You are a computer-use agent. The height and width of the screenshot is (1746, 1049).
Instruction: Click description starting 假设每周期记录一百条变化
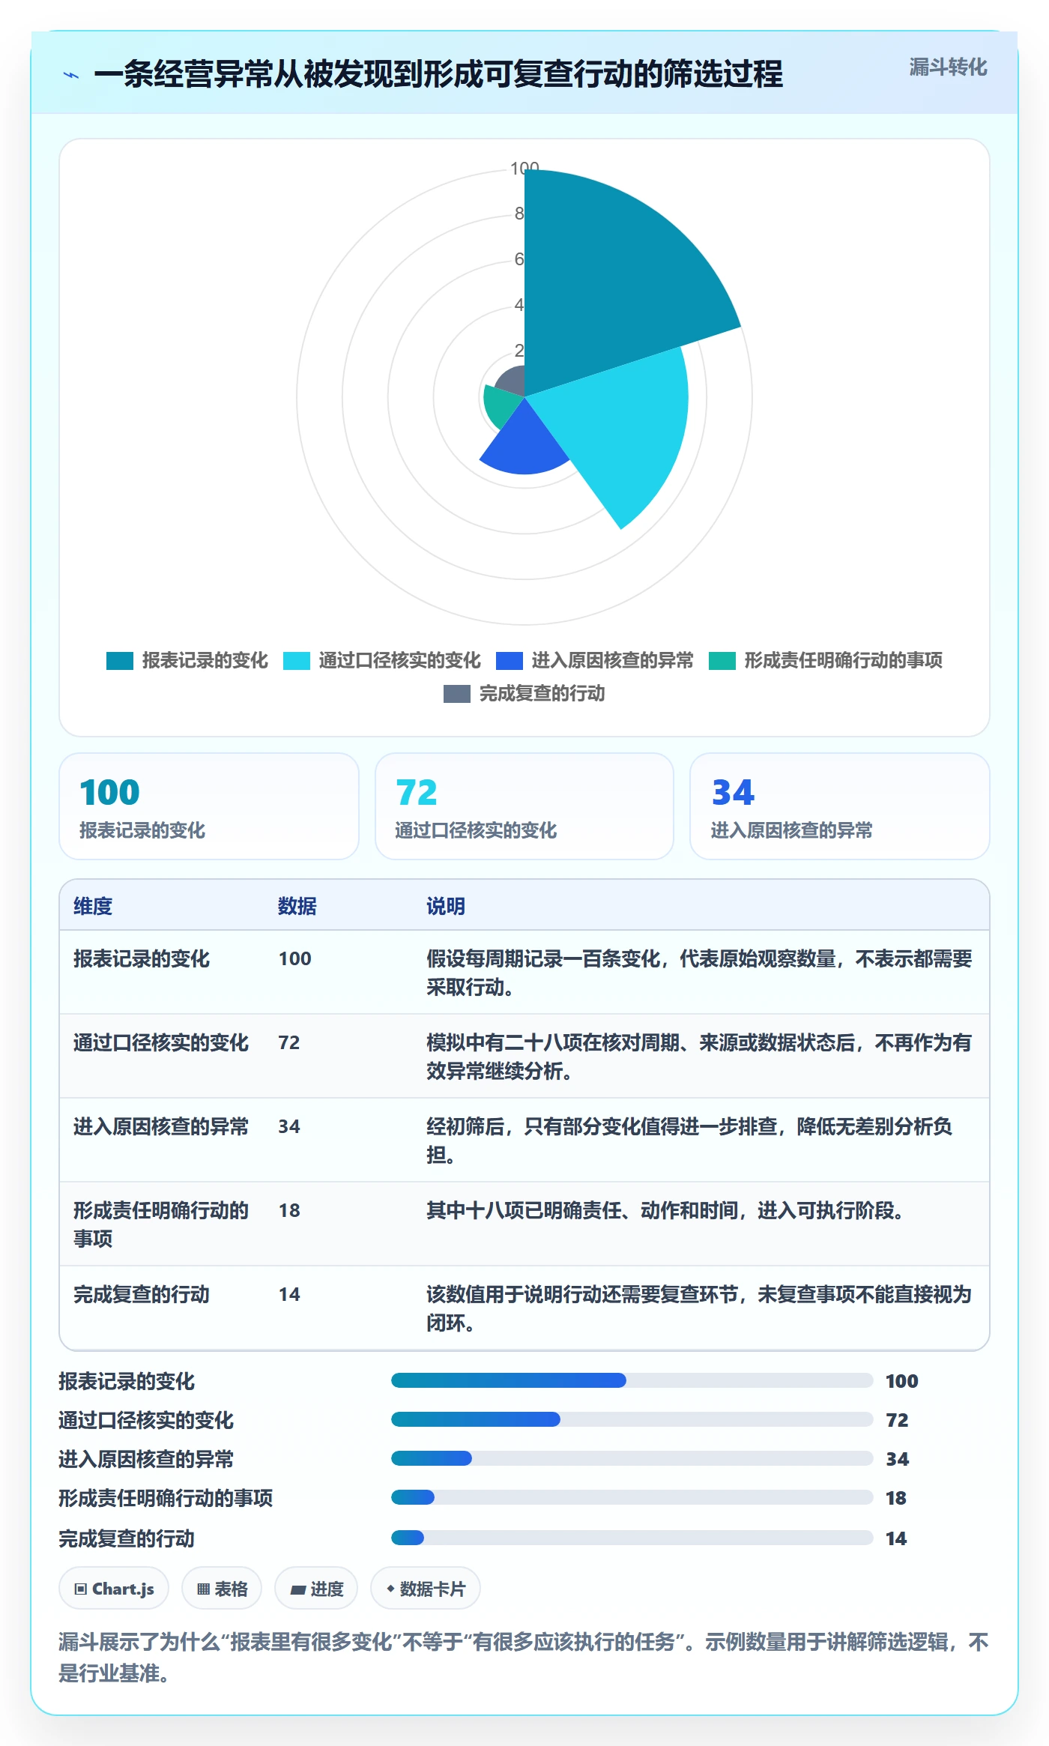point(699,973)
